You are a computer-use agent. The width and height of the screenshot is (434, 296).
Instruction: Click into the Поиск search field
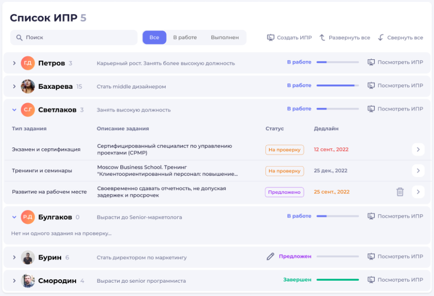click(x=79, y=37)
